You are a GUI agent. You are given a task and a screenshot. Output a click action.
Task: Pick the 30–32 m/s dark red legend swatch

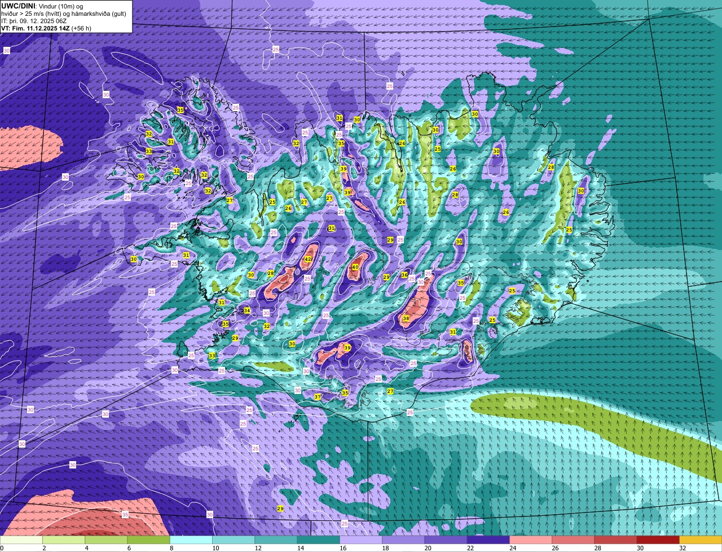point(658,540)
